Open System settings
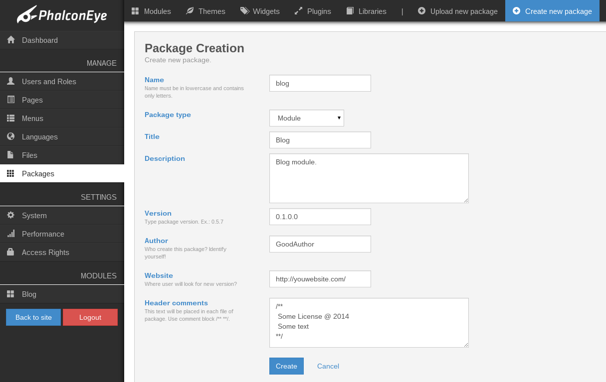The height and width of the screenshot is (382, 606). 62,215
